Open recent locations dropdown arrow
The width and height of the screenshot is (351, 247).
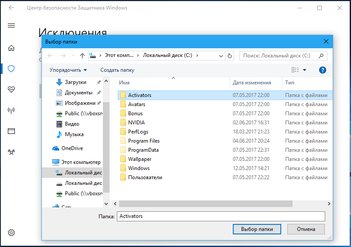tap(73, 56)
